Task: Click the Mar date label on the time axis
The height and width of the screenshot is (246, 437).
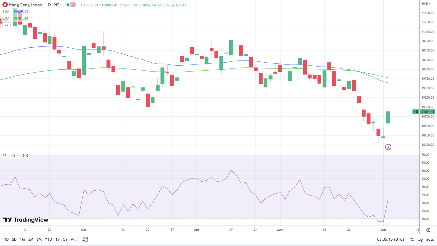Action: coord(84,229)
